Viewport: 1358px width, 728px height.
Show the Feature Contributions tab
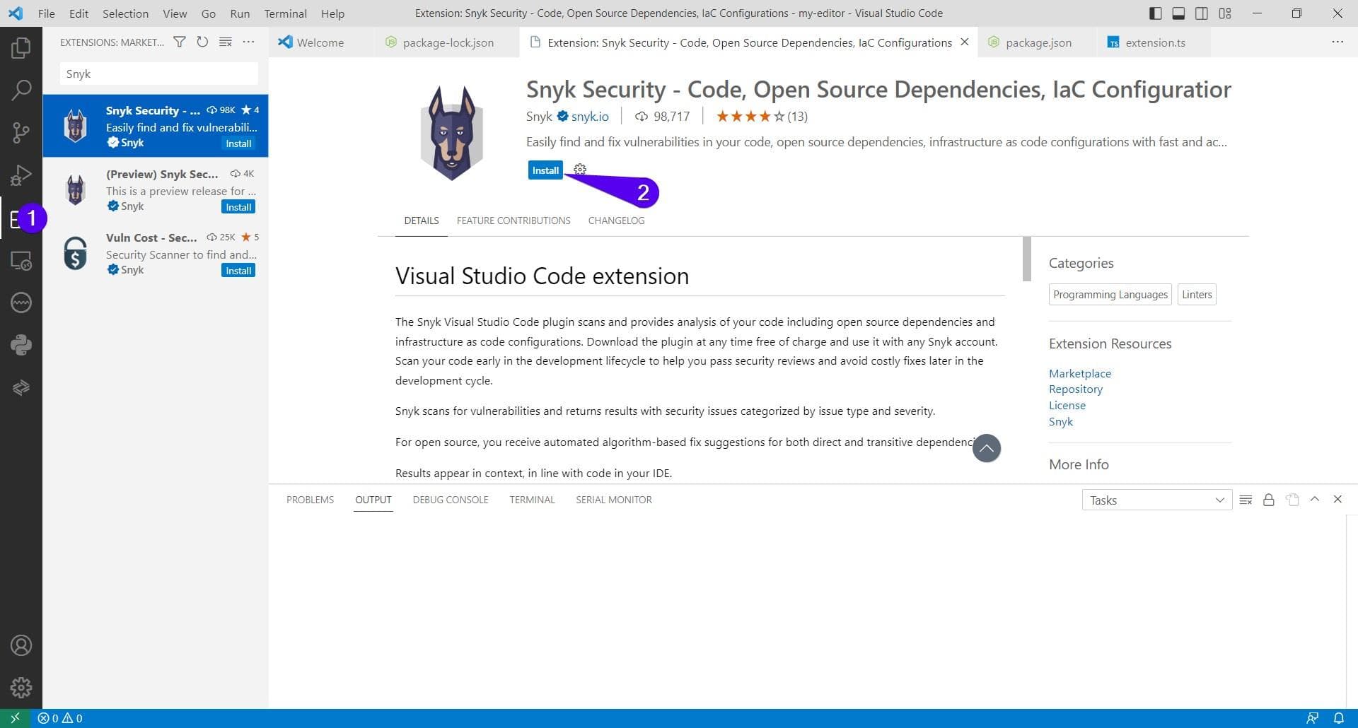(513, 221)
